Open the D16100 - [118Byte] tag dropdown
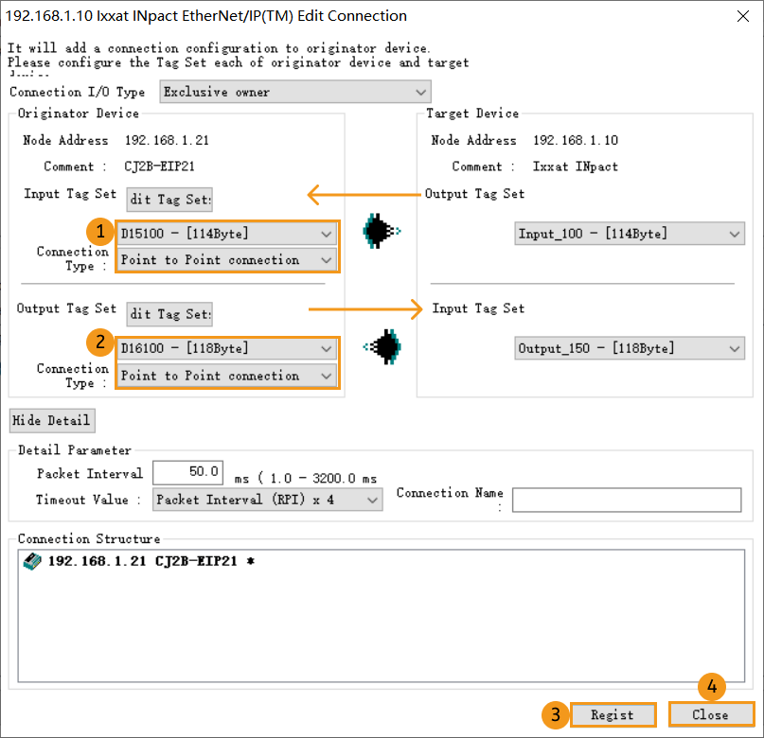Screen dimensions: 764x738 click(328, 348)
